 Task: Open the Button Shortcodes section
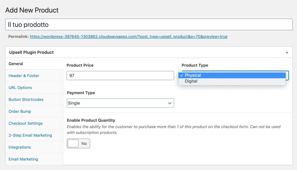coord(26,99)
